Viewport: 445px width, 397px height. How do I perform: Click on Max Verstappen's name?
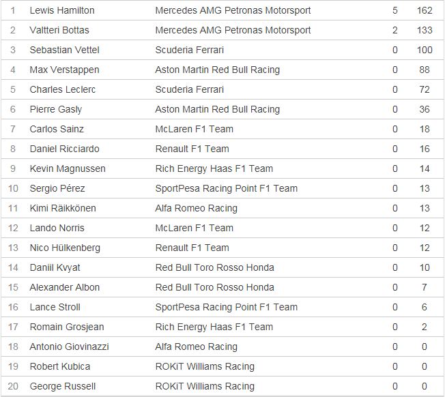(x=64, y=70)
